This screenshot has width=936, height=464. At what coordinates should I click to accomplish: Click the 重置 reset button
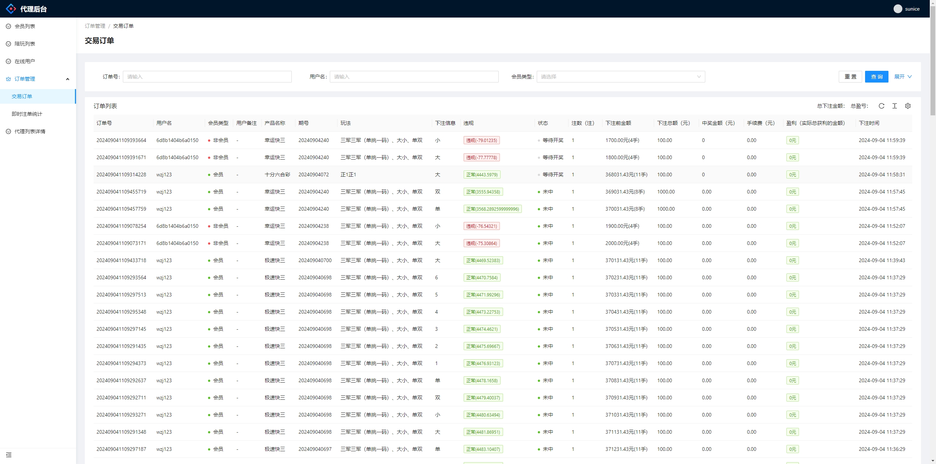pyautogui.click(x=850, y=77)
